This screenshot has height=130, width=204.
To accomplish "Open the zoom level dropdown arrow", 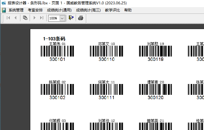I will (x=62, y=18).
